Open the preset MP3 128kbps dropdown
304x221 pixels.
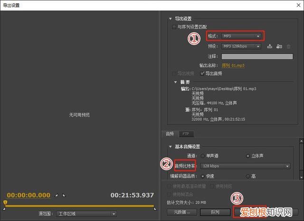coord(241,46)
